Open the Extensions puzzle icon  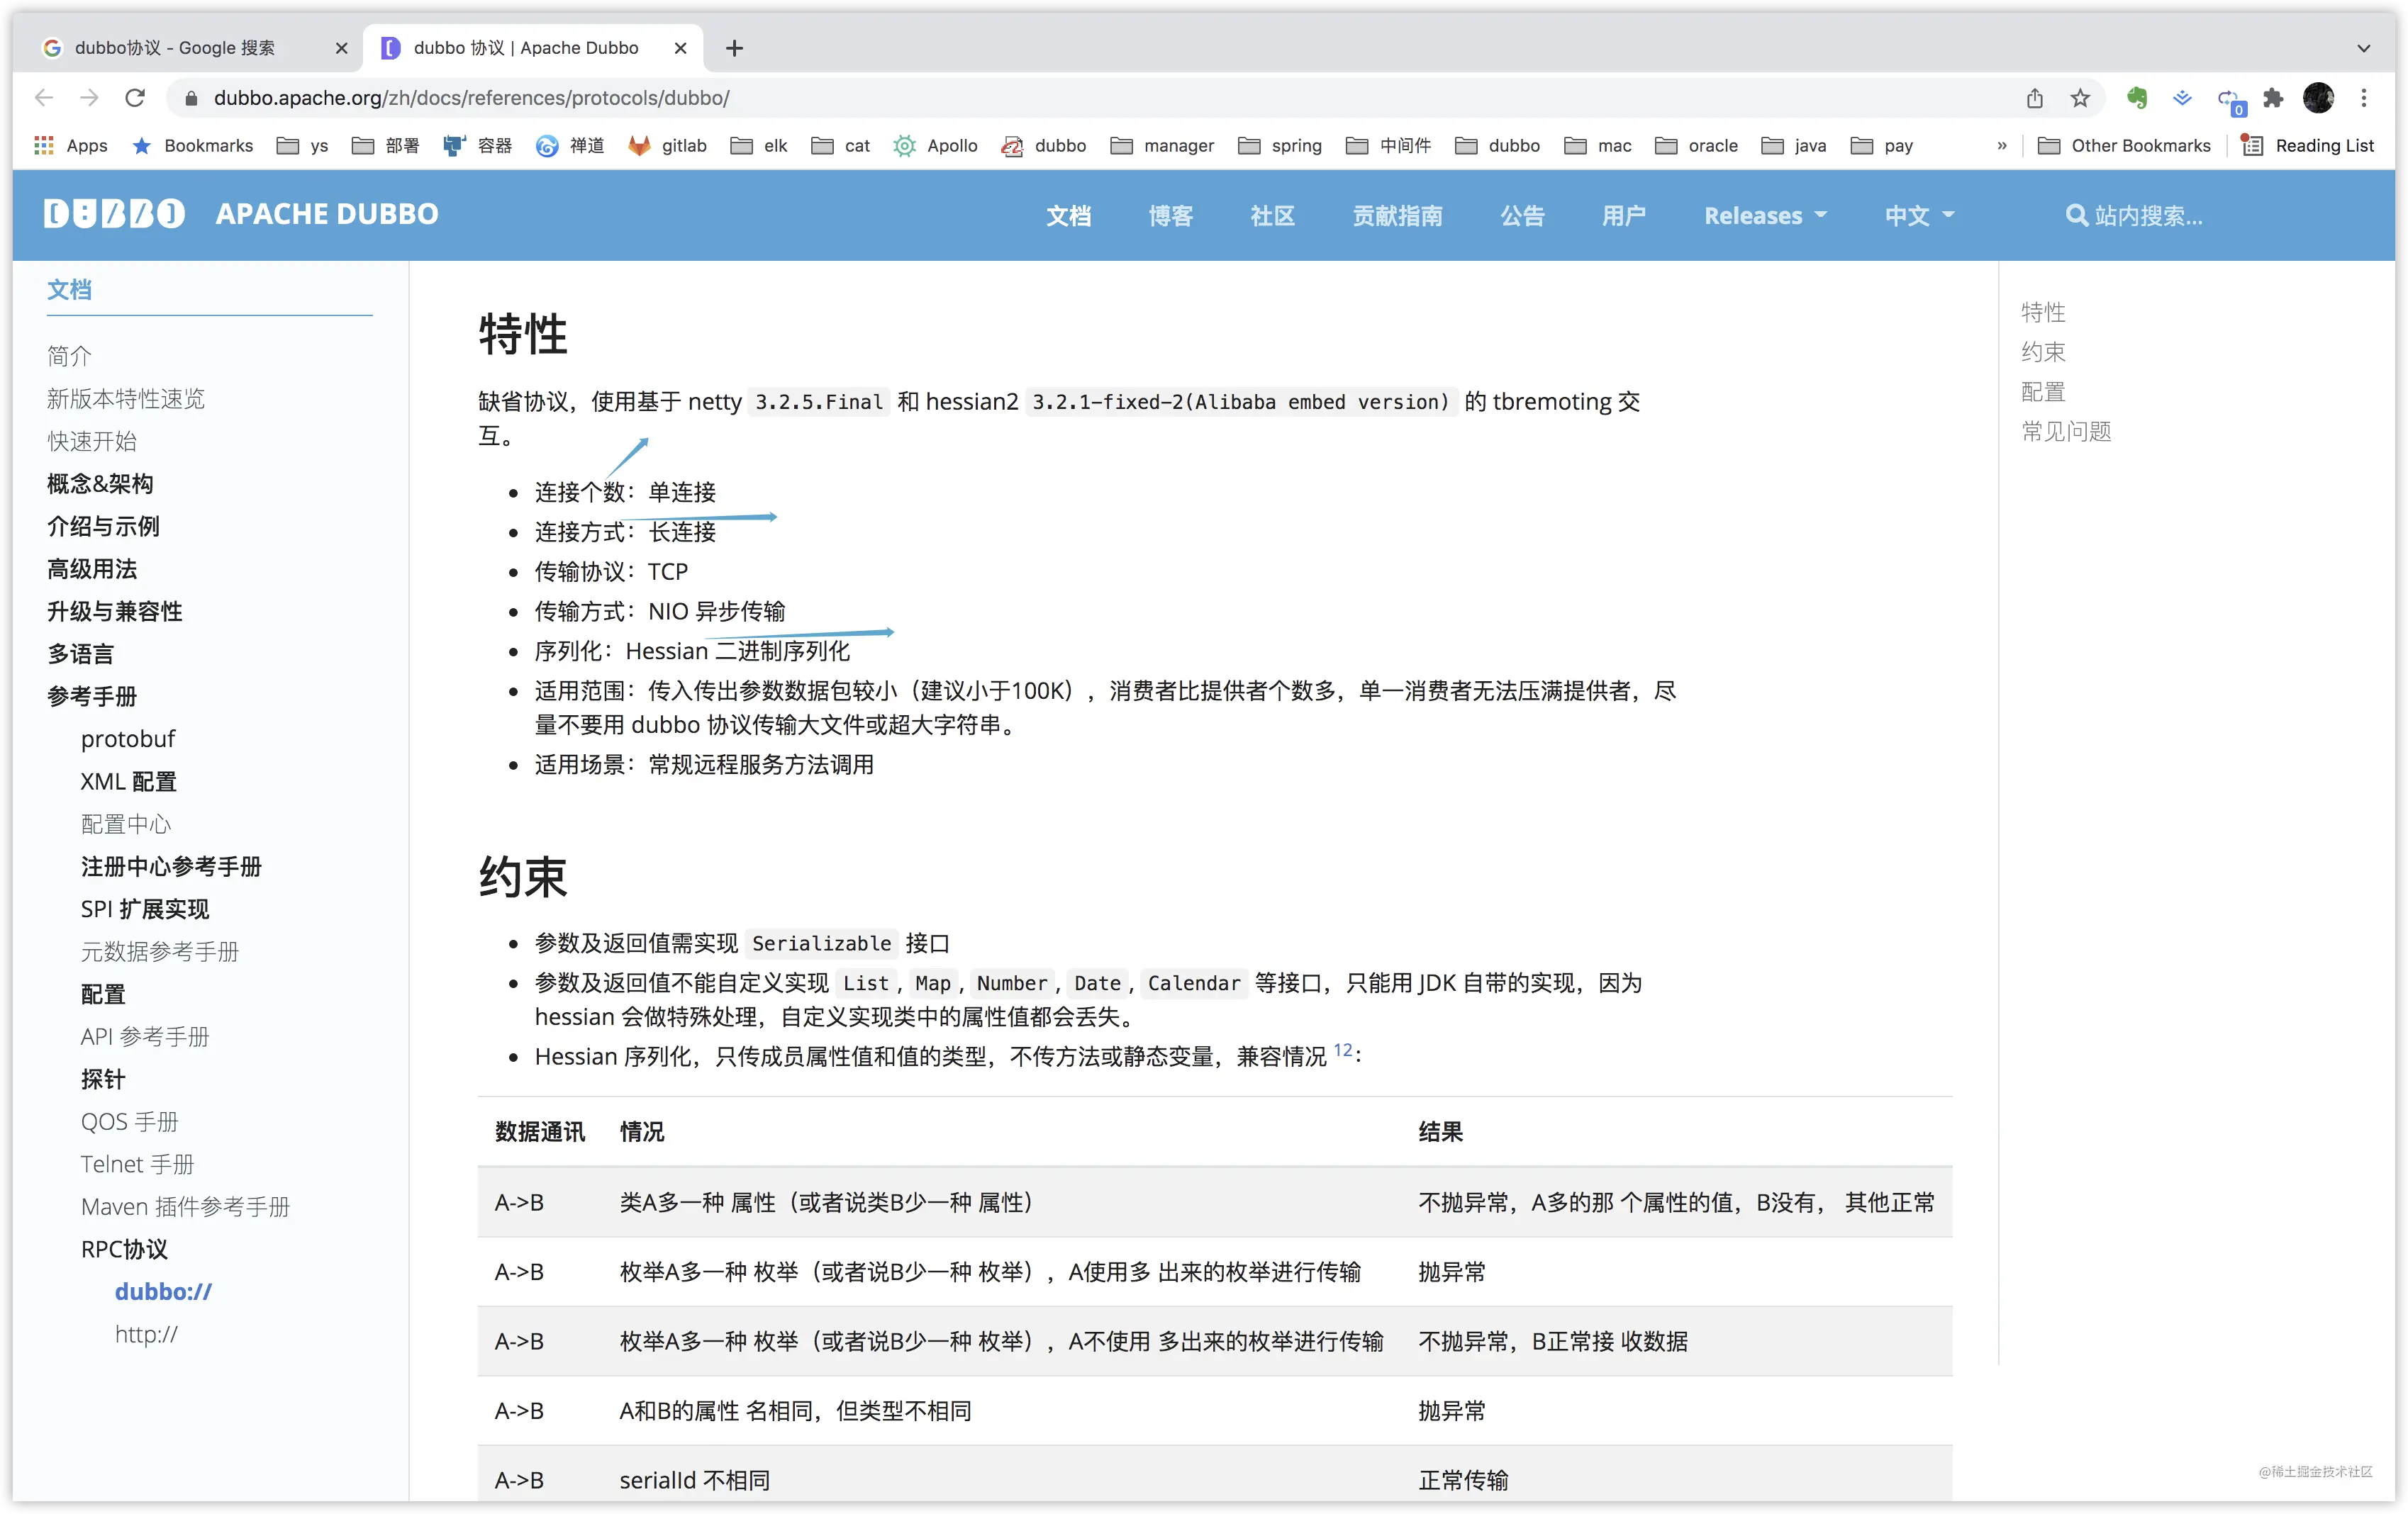click(2273, 98)
